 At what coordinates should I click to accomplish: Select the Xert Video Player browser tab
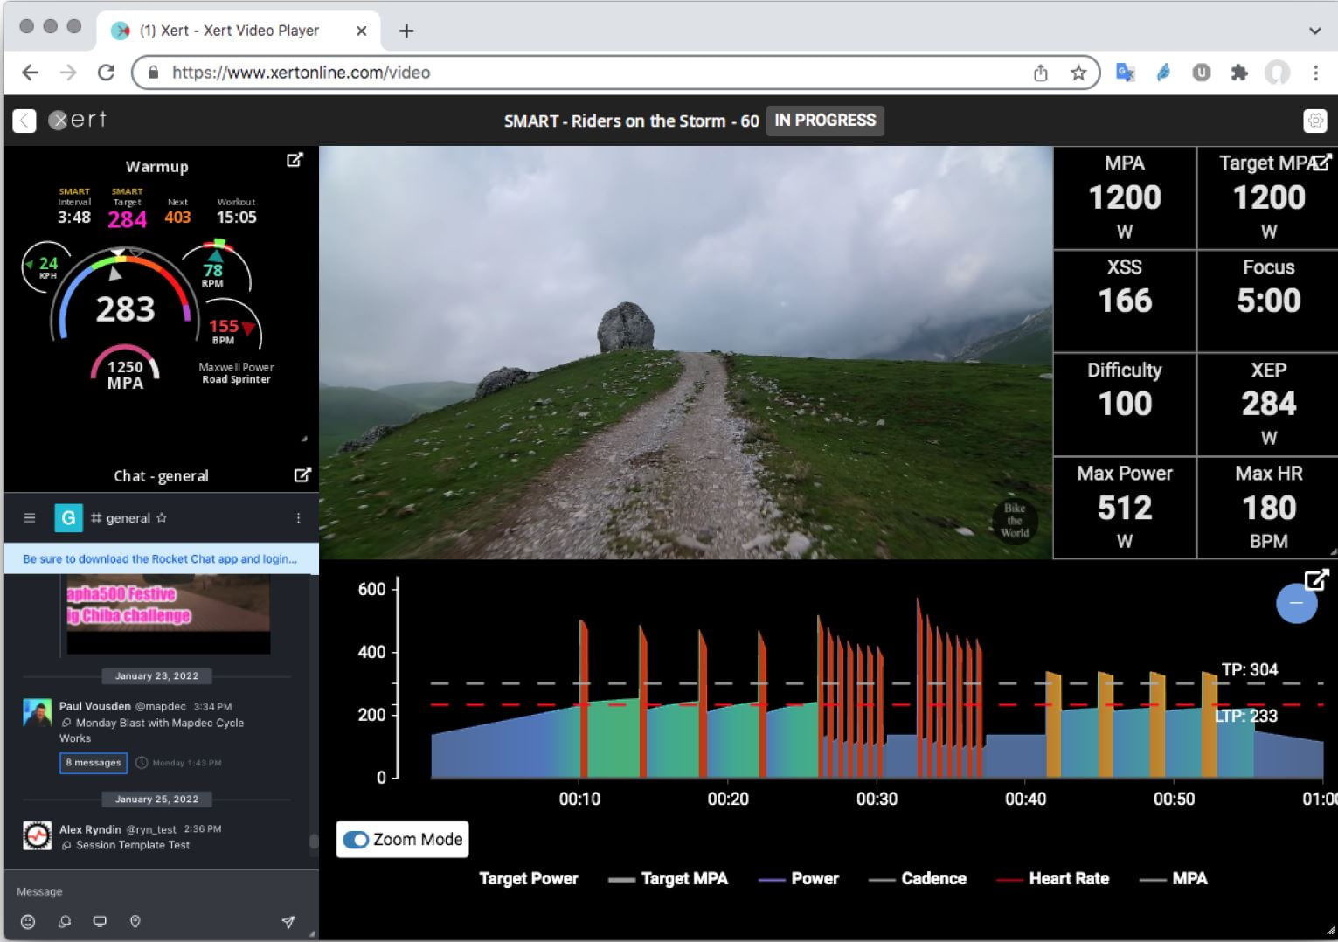point(238,31)
